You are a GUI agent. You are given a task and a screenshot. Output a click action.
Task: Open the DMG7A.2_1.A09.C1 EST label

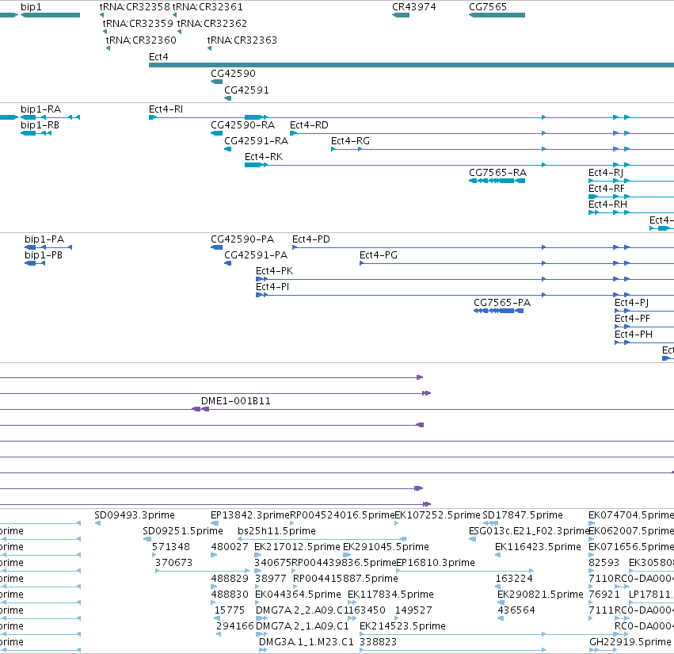tap(303, 626)
